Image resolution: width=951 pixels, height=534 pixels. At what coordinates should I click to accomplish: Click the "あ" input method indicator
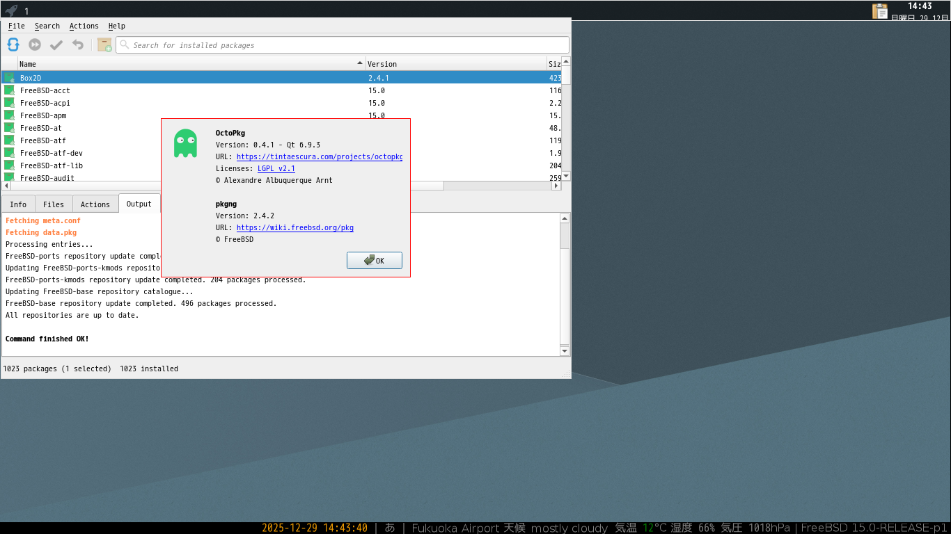click(x=390, y=528)
